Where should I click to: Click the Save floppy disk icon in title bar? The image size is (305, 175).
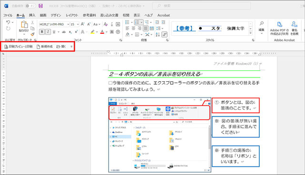(41, 6)
